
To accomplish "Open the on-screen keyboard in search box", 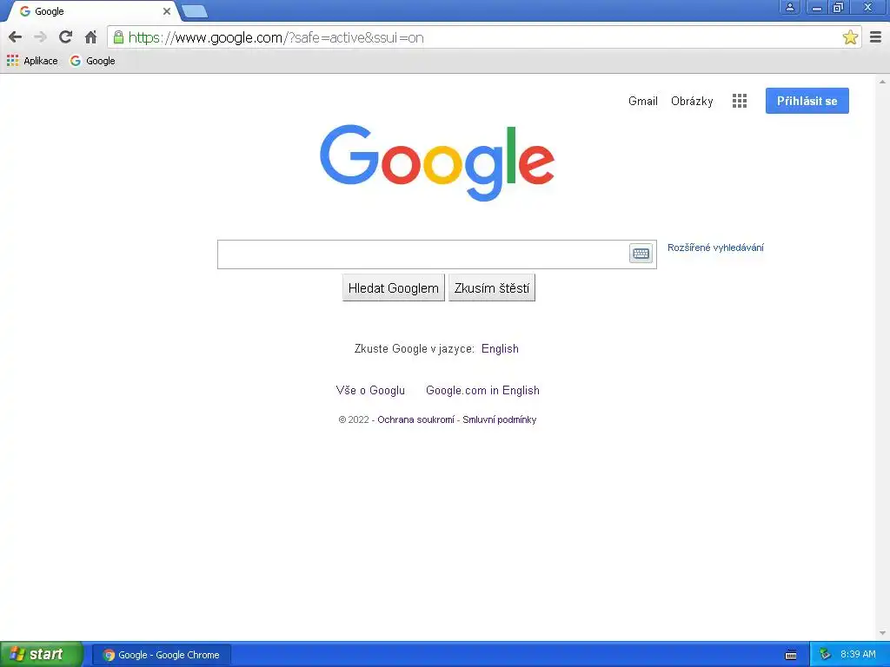I will 641,254.
